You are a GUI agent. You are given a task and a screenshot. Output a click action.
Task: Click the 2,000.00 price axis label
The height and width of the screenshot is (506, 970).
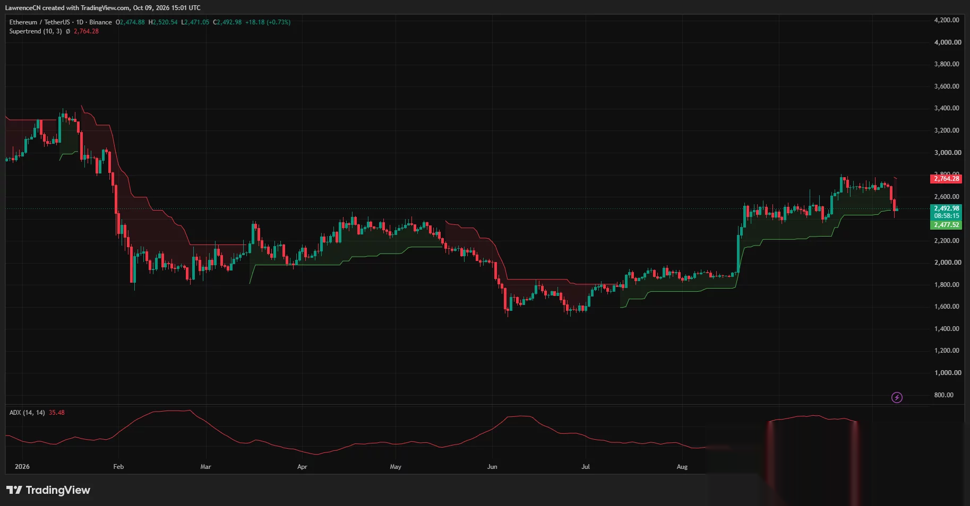pos(948,263)
